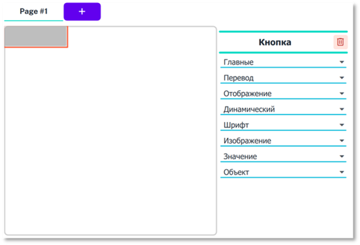Select the gray button element on canvas

click(36, 37)
